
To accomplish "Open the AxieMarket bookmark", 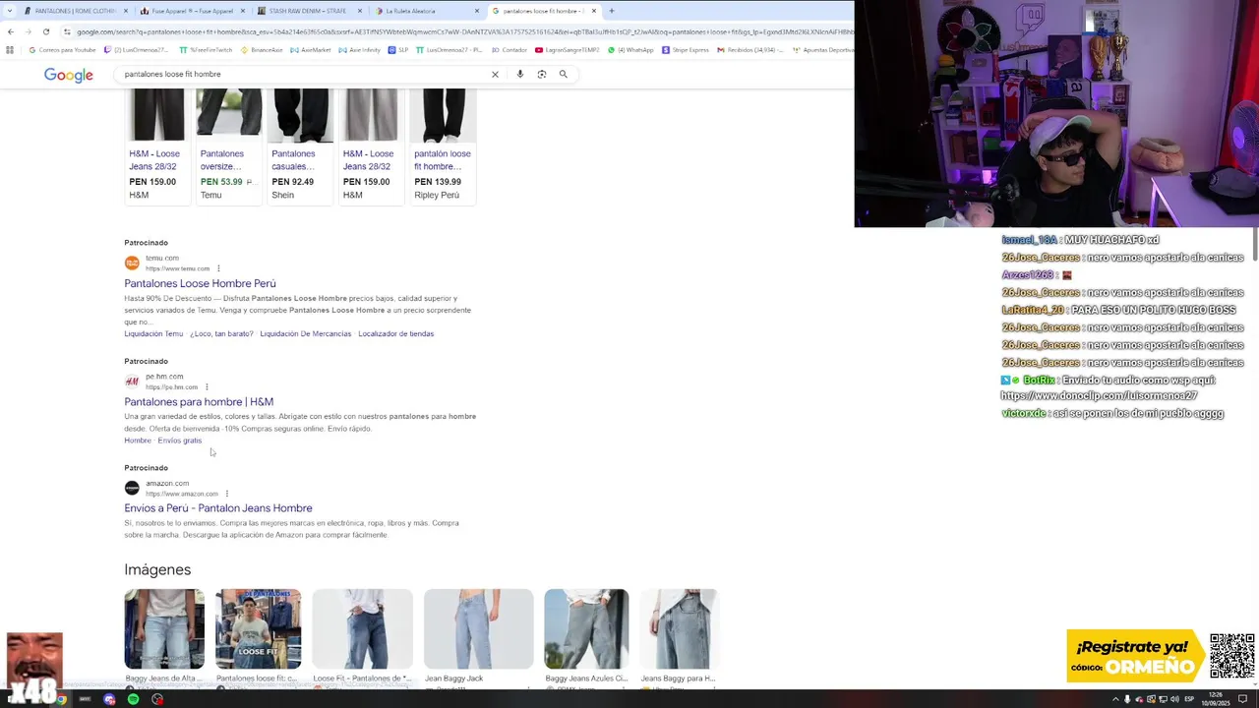I will click(310, 50).
